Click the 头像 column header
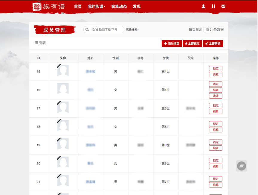This screenshot has width=258, height=195. (x=63, y=58)
